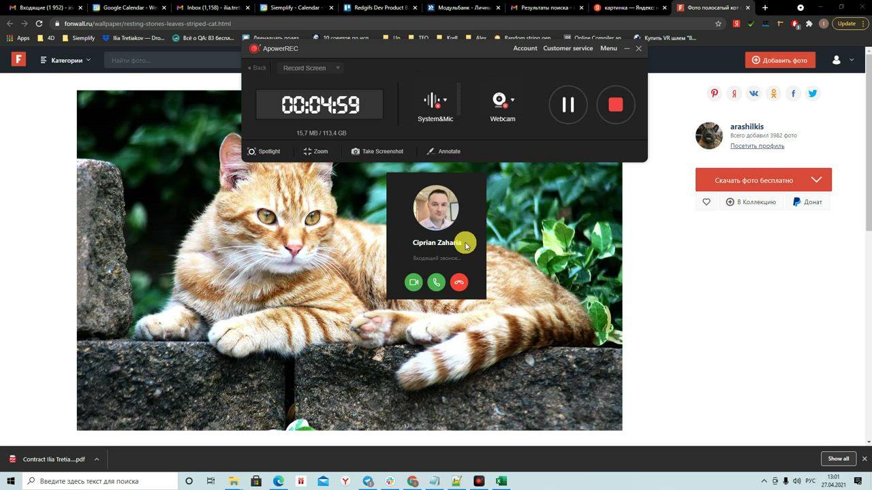This screenshot has width=872, height=490.
Task: Share the photo via Yandex icon
Action: [x=734, y=94]
